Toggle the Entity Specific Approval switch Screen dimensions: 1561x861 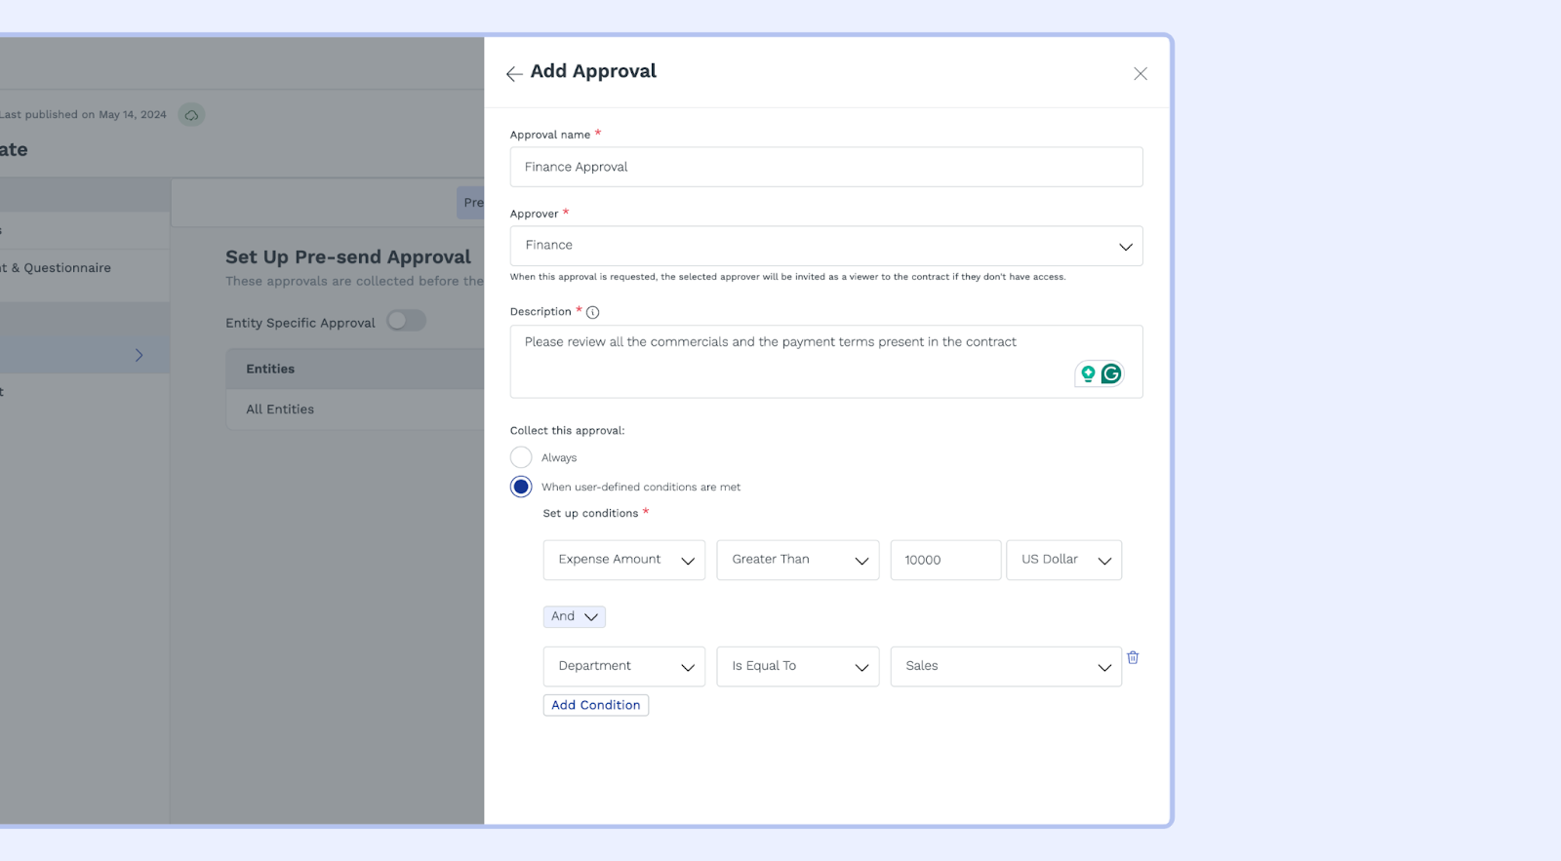pos(406,321)
